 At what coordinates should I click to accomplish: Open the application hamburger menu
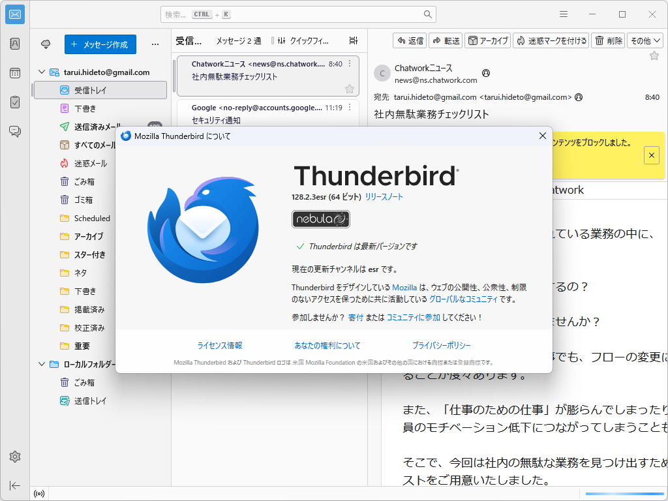tap(563, 14)
